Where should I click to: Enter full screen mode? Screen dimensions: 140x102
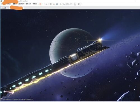[x=67, y=4]
